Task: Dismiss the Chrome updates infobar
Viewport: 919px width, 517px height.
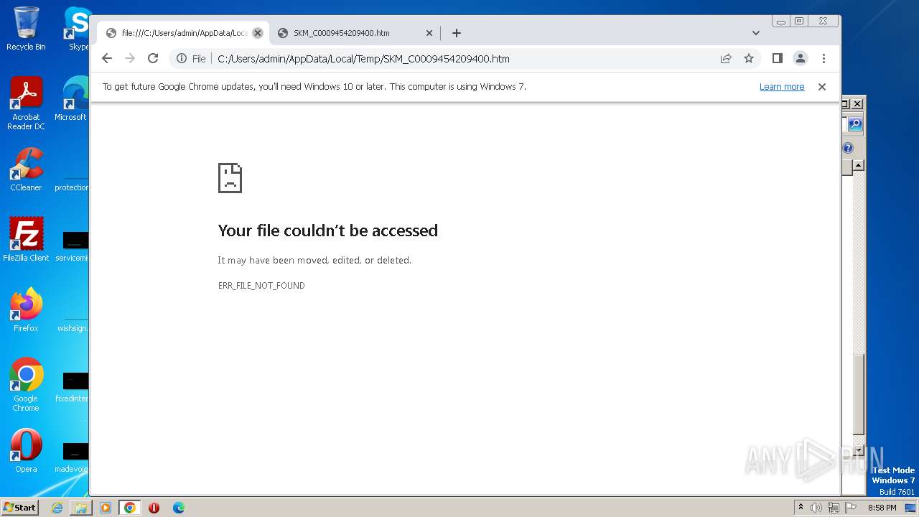Action: pos(822,87)
